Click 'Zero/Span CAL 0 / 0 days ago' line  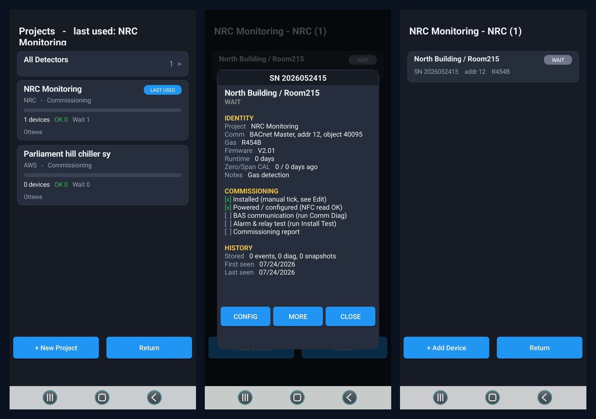coord(271,167)
